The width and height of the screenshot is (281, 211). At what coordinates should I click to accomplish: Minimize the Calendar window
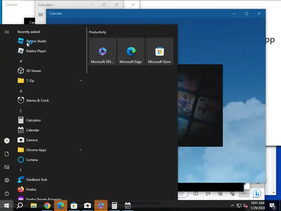(x=234, y=13)
